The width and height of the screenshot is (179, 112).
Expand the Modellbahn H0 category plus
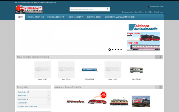point(49,92)
